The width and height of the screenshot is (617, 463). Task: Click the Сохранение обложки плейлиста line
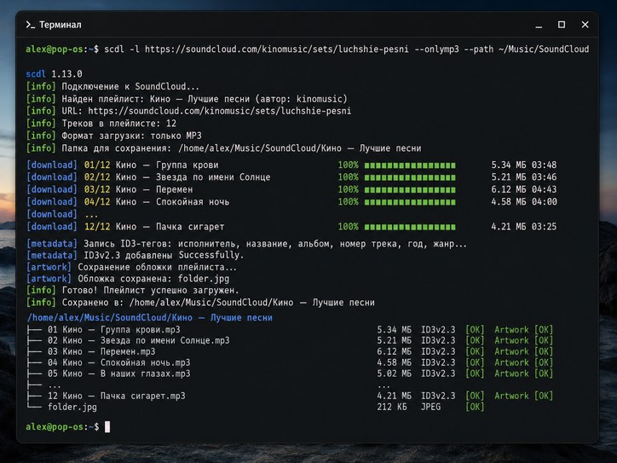coord(131,268)
